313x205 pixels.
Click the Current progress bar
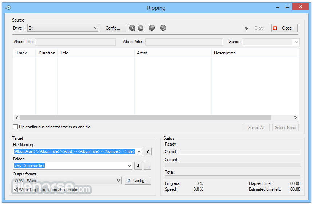point(233,165)
